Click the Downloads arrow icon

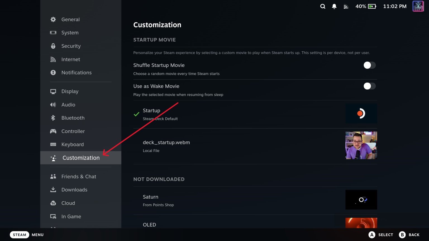pyautogui.click(x=53, y=190)
